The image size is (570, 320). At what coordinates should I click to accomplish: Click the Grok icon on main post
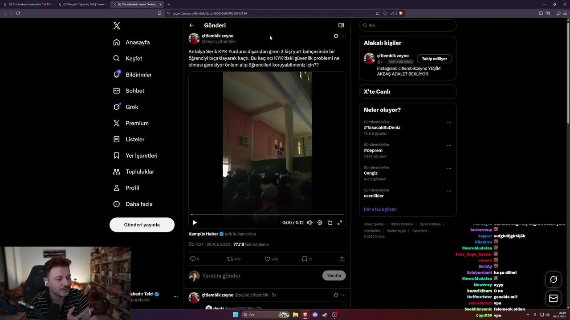pos(336,36)
